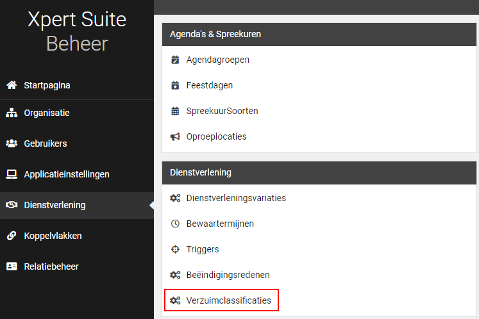This screenshot has height=319, width=479.
Task: Click the Triggers crosshair icon
Action: (x=175, y=249)
